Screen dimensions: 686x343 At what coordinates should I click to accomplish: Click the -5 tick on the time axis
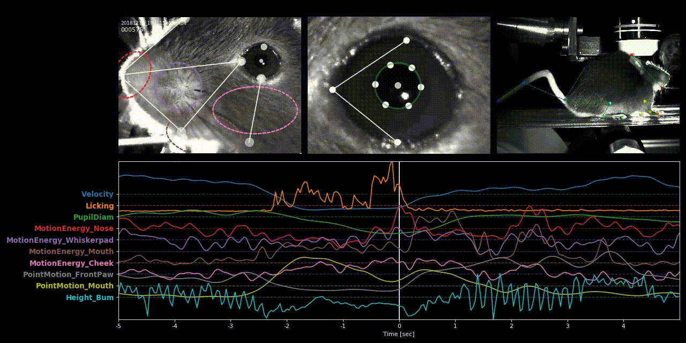(x=118, y=325)
